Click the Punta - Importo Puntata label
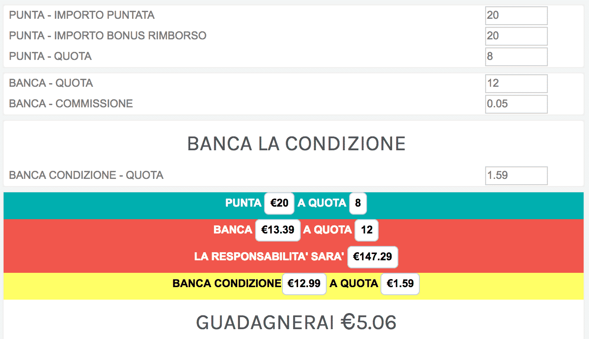The image size is (589, 339). pyautogui.click(x=82, y=15)
